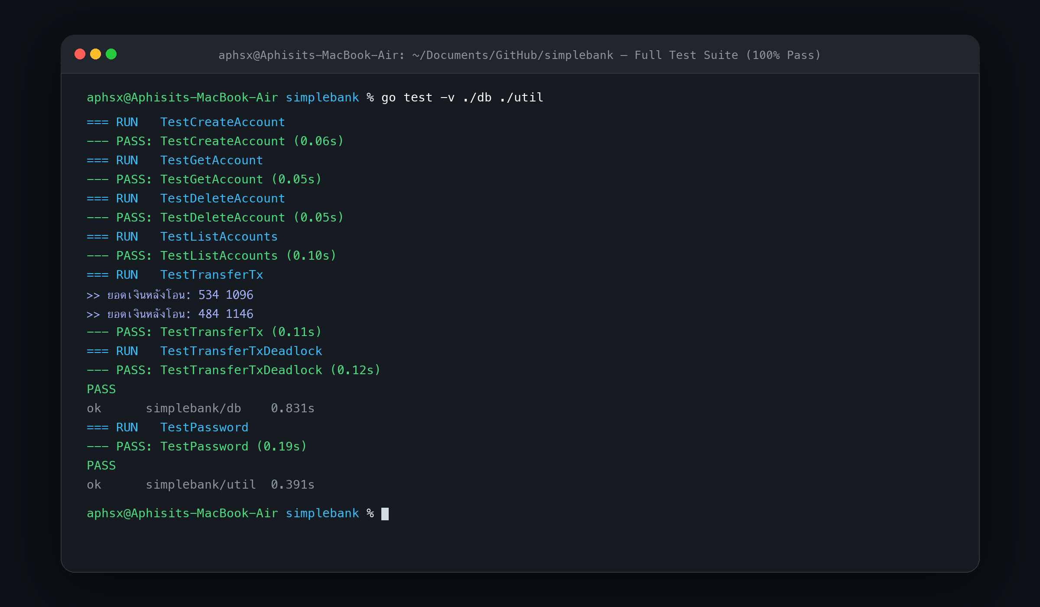The image size is (1040, 607).
Task: Click '--- PASS: TestCreateAccount (0.06s)' line
Action: click(215, 141)
